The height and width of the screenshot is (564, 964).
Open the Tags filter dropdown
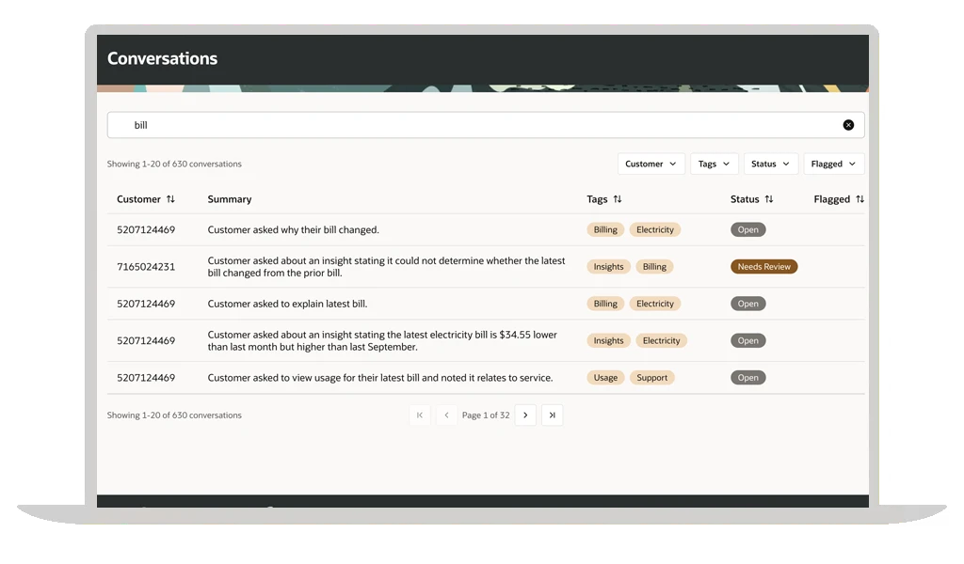pyautogui.click(x=714, y=164)
